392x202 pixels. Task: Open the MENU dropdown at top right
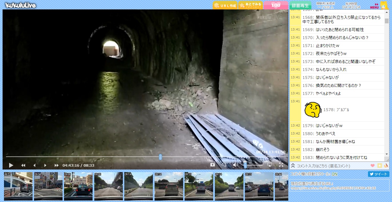click(375, 6)
